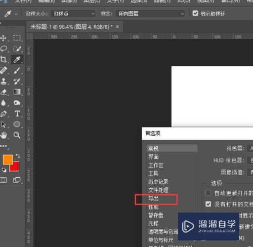Screen dimensions: 253x247
Task: Toggle Quick Mask mode
Action: [x=3, y=180]
